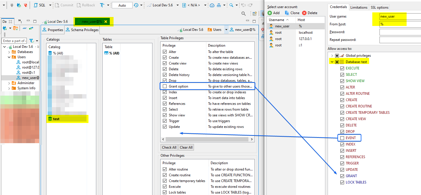Screen dimensions: 421x195
Task: Click the blue search magnifier in toolbar
Action: (231, 5)
